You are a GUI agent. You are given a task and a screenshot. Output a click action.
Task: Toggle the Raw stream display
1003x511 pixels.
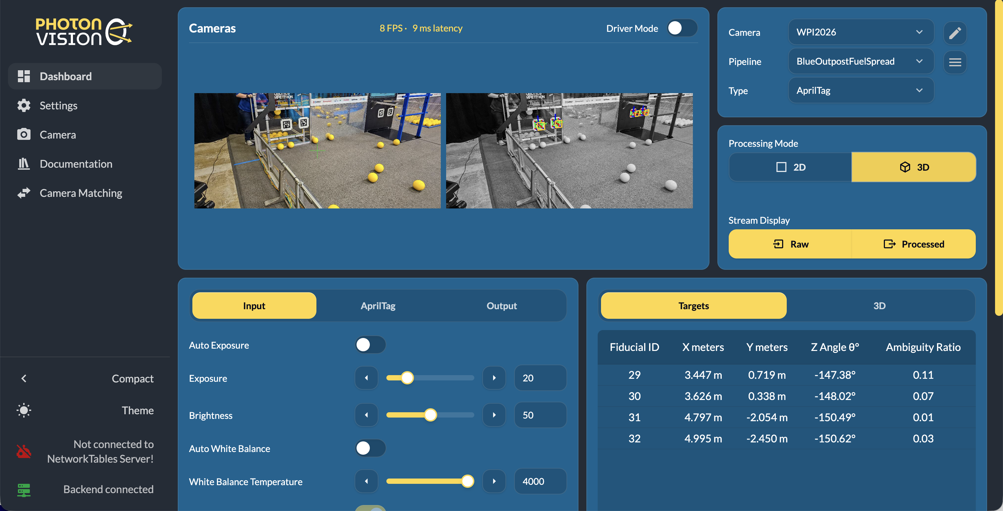point(790,244)
